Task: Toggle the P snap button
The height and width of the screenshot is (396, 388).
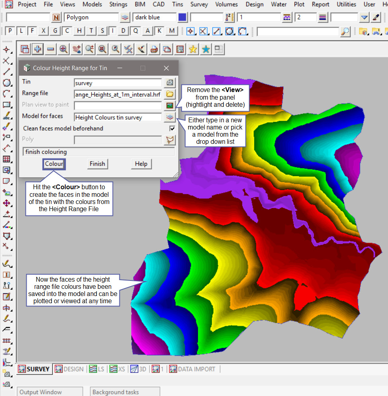Action: click(x=10, y=31)
